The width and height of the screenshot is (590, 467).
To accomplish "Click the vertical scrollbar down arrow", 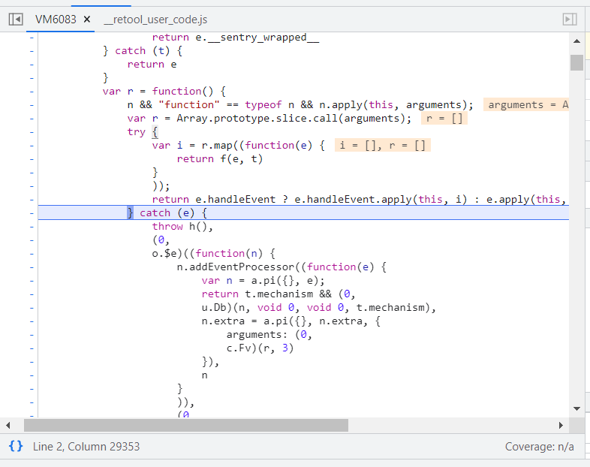I will tap(576, 408).
